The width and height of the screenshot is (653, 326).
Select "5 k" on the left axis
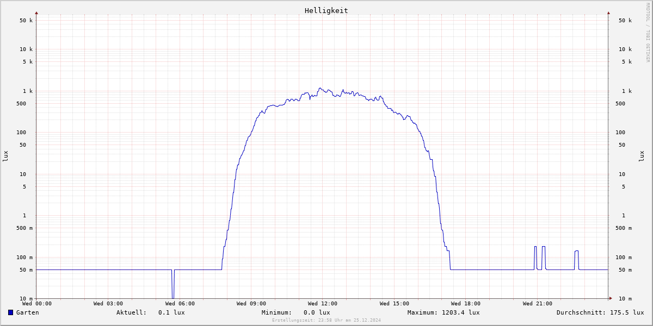click(28, 62)
